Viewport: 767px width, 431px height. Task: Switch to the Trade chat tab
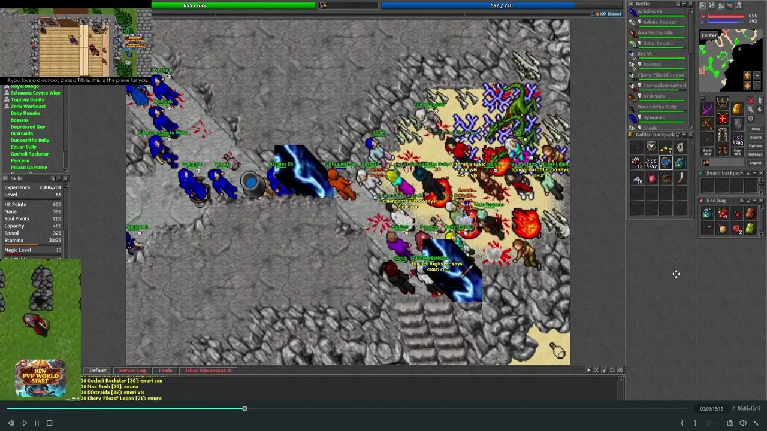165,371
